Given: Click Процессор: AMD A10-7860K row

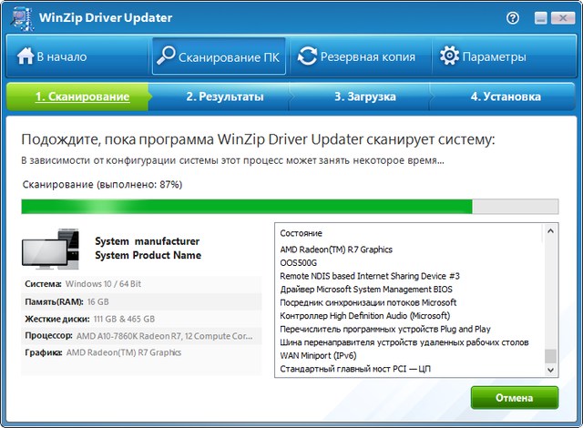Looking at the screenshot, I should (x=141, y=336).
